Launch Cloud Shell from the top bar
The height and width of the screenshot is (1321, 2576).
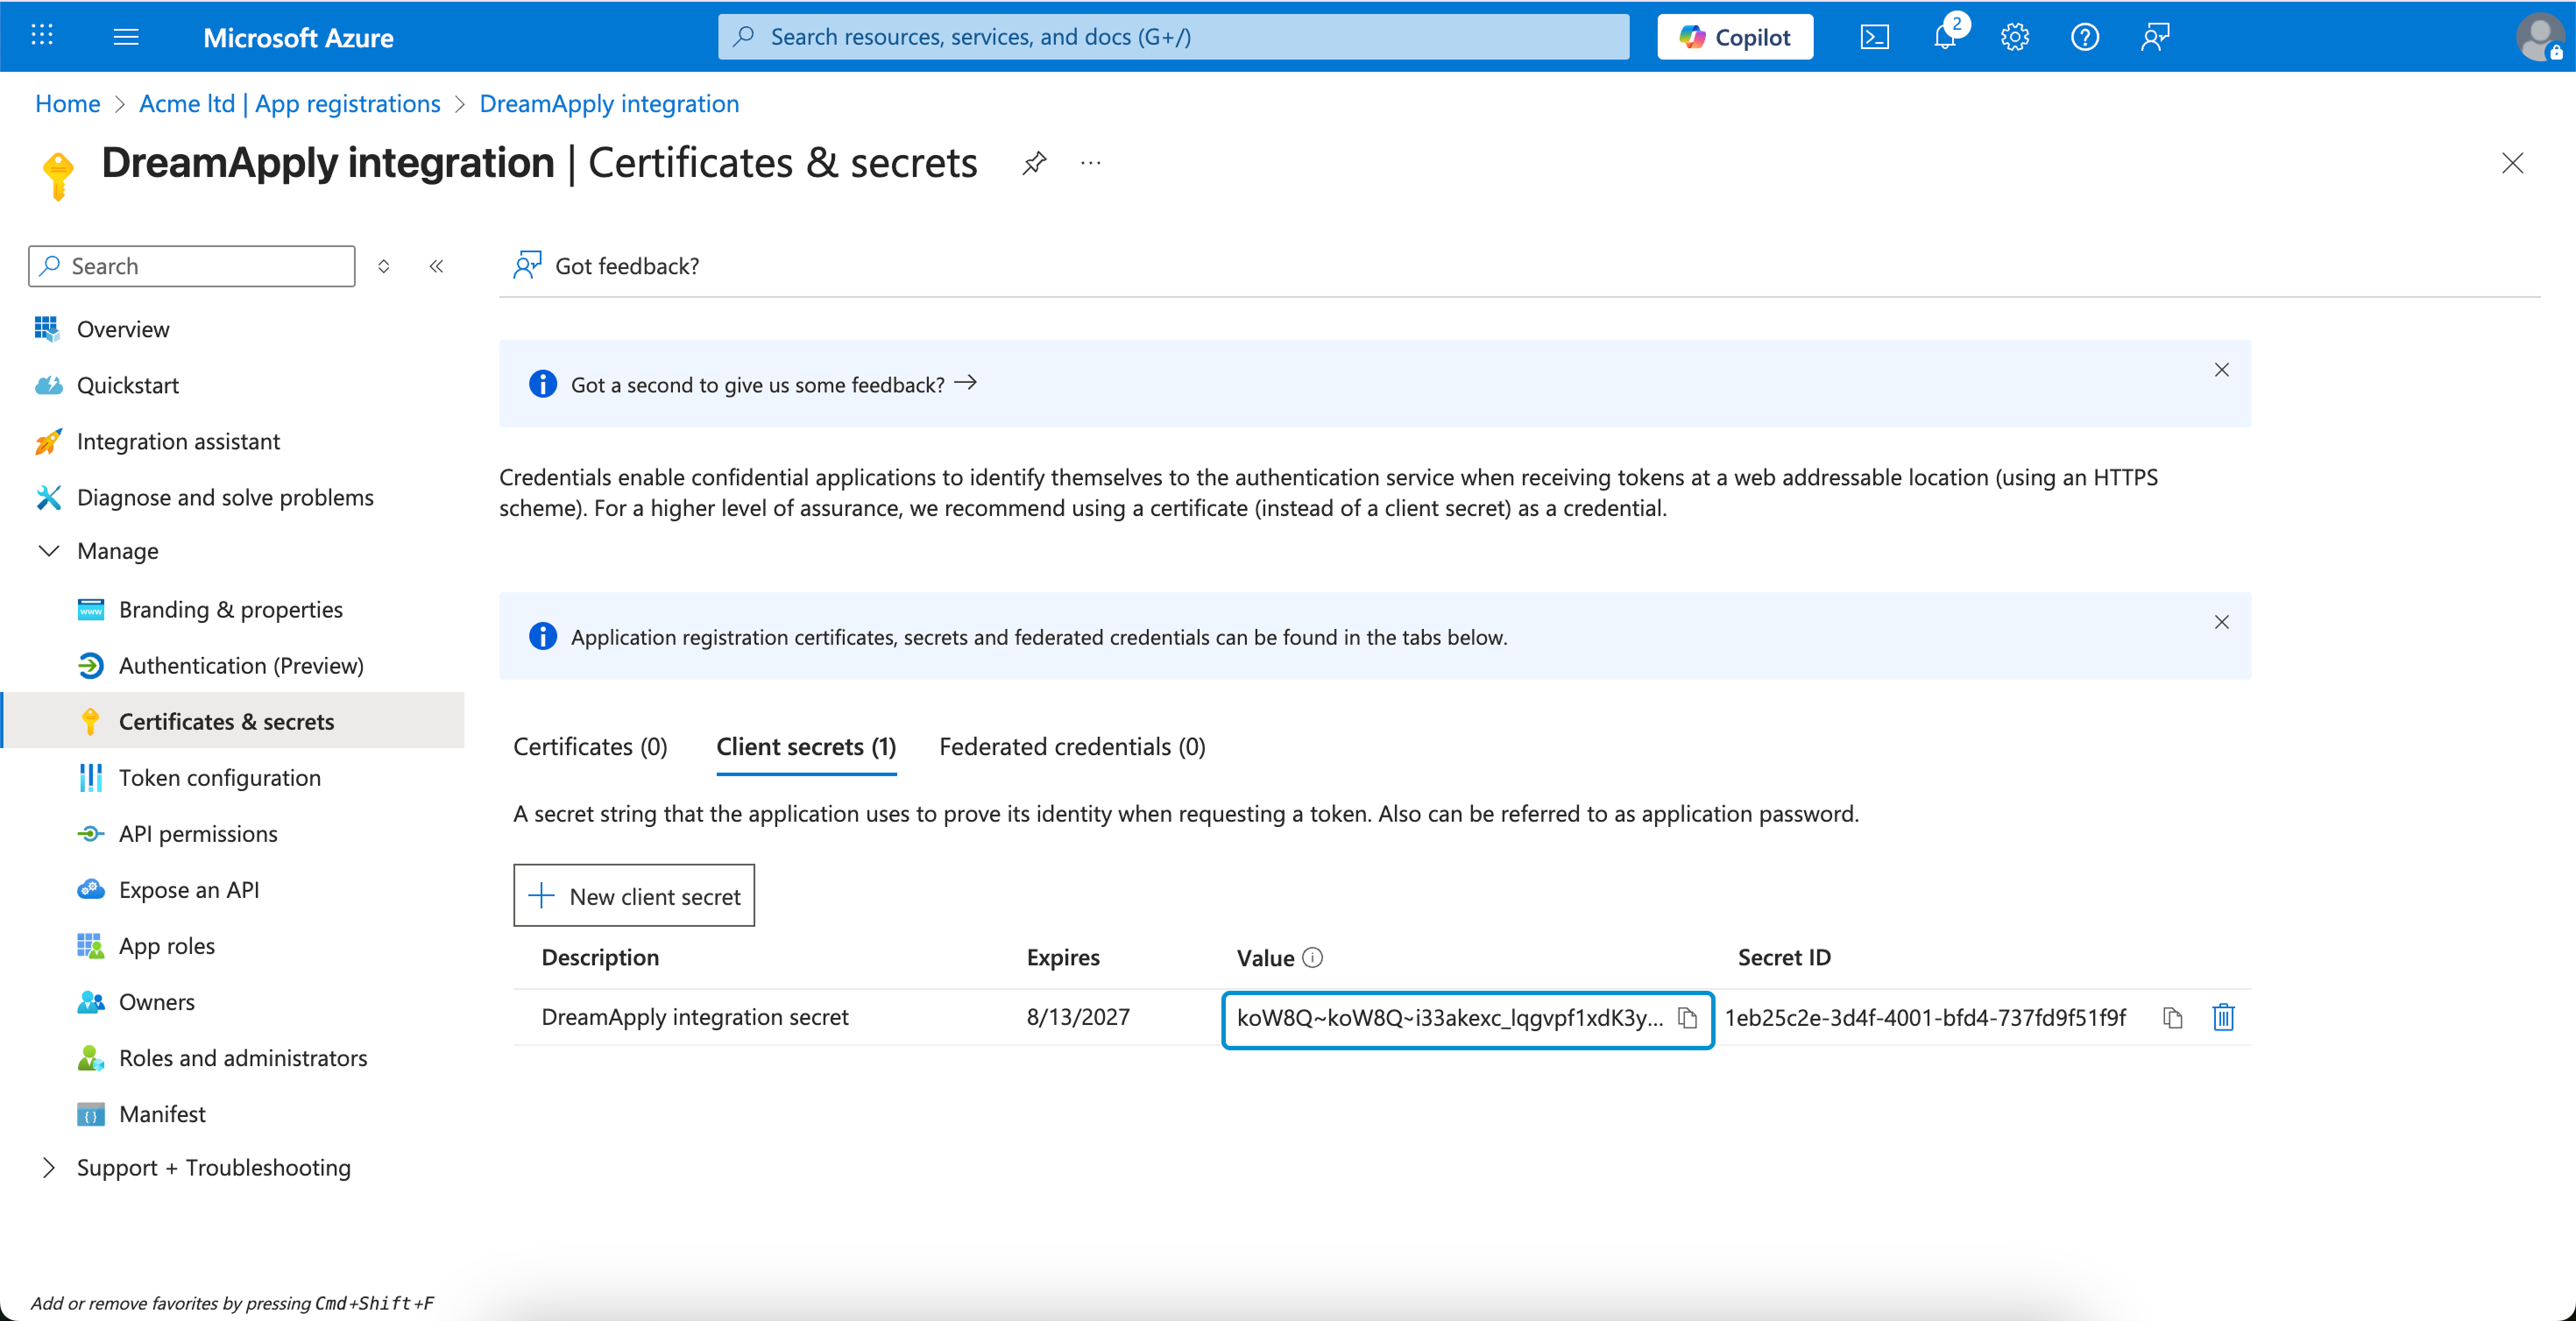tap(1874, 37)
